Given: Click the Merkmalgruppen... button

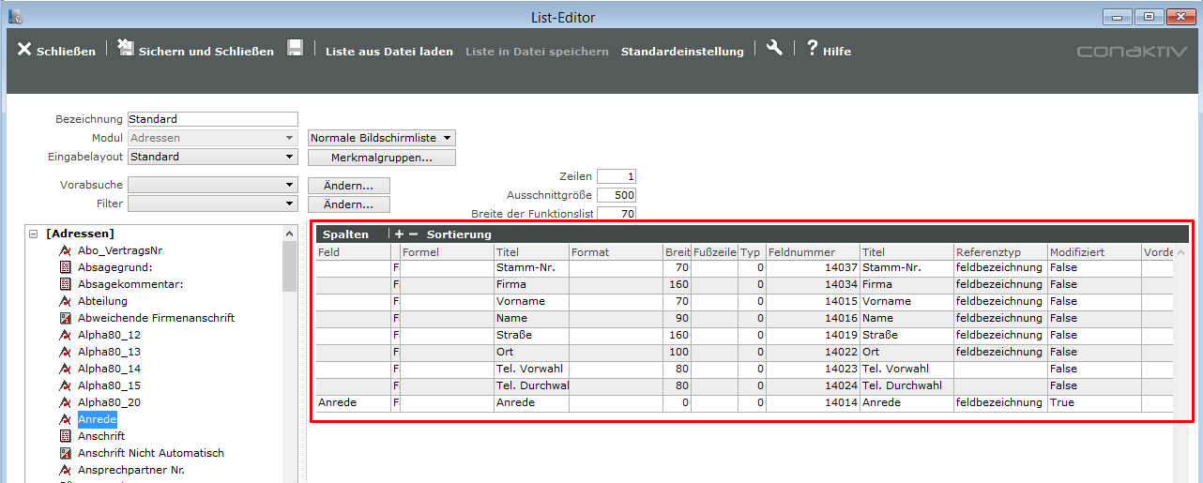Looking at the screenshot, I should point(381,158).
